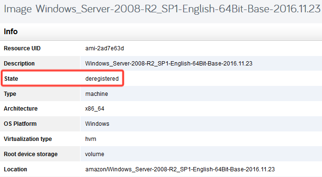Click the Location row label
The width and height of the screenshot is (322, 177).
[x=15, y=169]
